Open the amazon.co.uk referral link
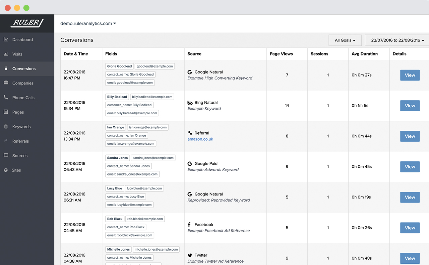Screen dimensions: 429x265 200,139
